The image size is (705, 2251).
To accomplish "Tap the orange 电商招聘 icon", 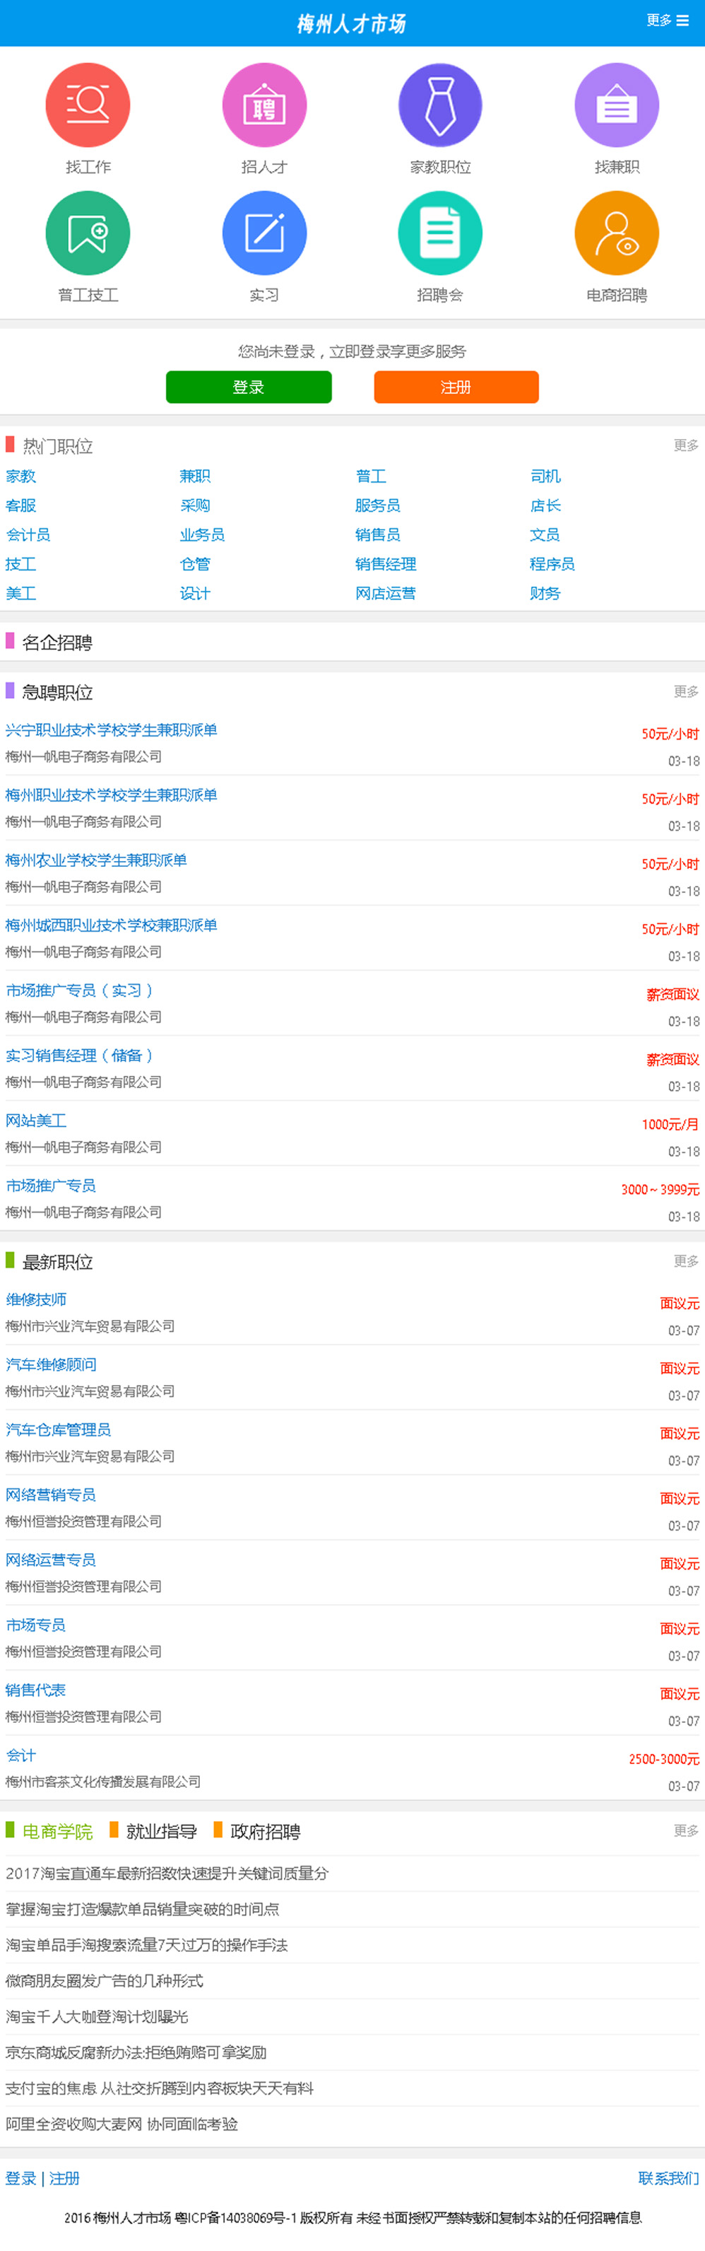I will [x=617, y=233].
